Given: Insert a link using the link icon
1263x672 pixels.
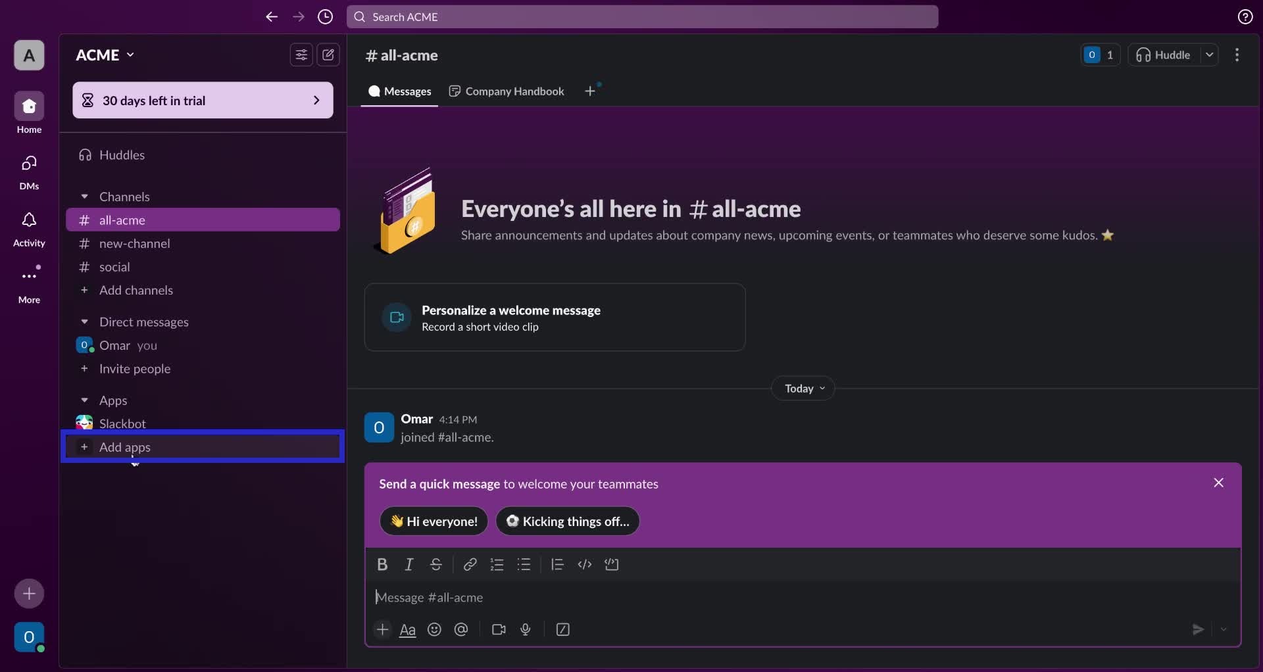Looking at the screenshot, I should pos(470,564).
